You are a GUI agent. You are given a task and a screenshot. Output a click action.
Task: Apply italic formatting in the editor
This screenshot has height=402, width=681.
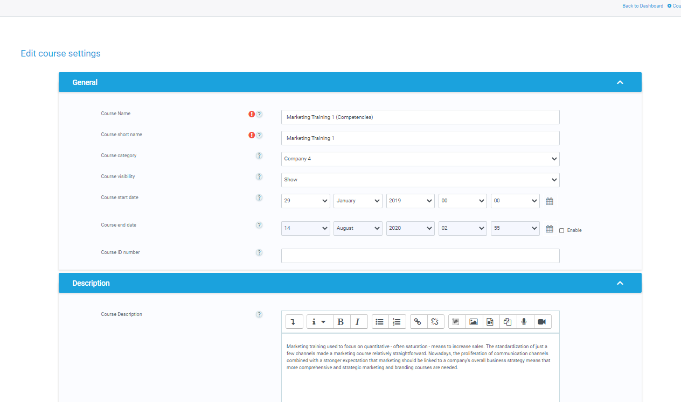pyautogui.click(x=358, y=322)
